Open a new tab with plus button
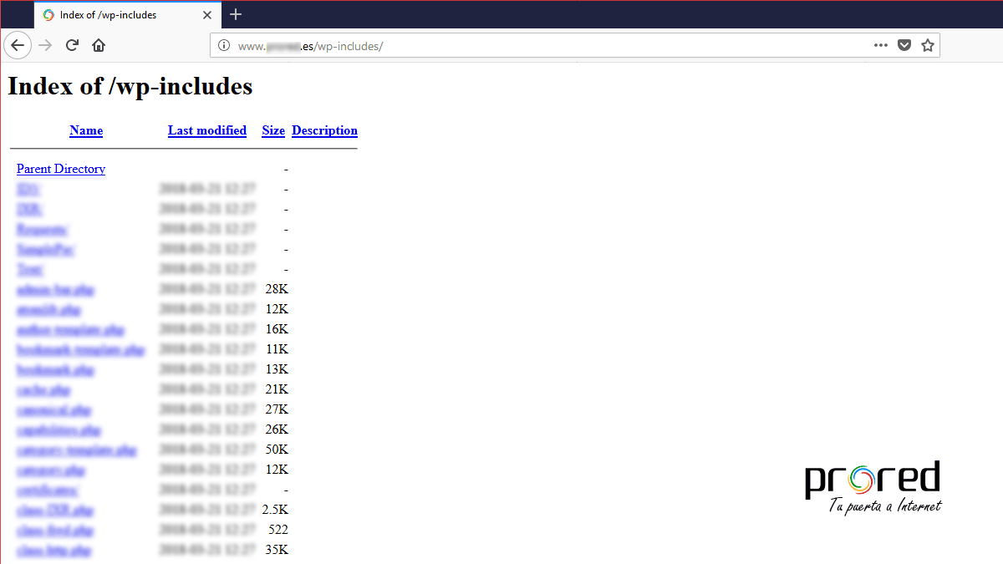This screenshot has width=1003, height=564. [236, 14]
